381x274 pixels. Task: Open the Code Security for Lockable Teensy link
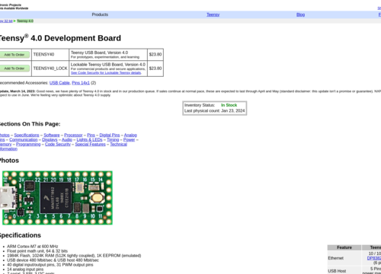tap(106, 73)
